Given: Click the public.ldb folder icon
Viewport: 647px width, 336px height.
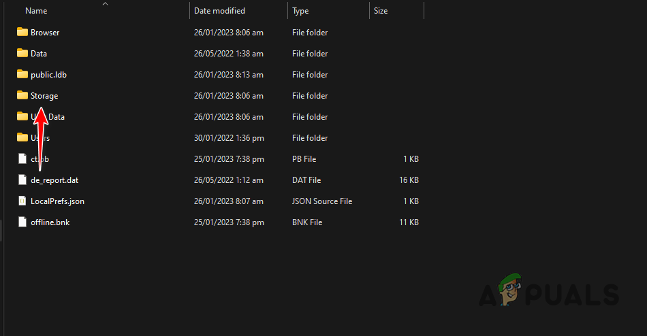Looking at the screenshot, I should click(22, 74).
